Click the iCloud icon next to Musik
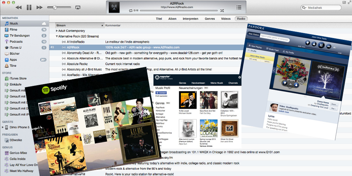352x176 pixels. click(44, 24)
